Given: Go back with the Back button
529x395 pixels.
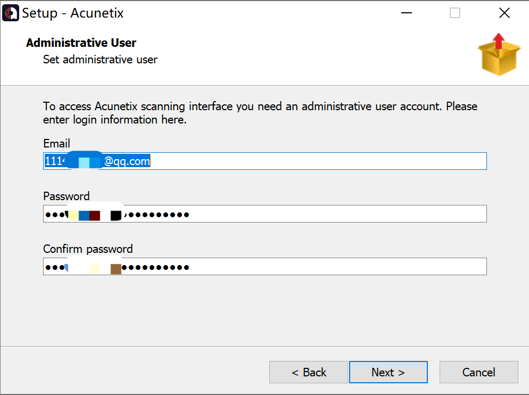Looking at the screenshot, I should pyautogui.click(x=309, y=372).
